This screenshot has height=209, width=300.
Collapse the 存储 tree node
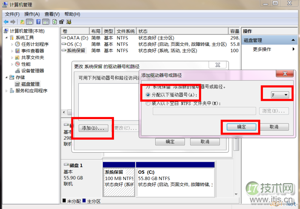click(x=6, y=77)
